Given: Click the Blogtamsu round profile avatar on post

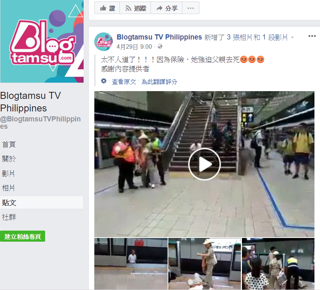Looking at the screenshot, I should click(x=104, y=42).
